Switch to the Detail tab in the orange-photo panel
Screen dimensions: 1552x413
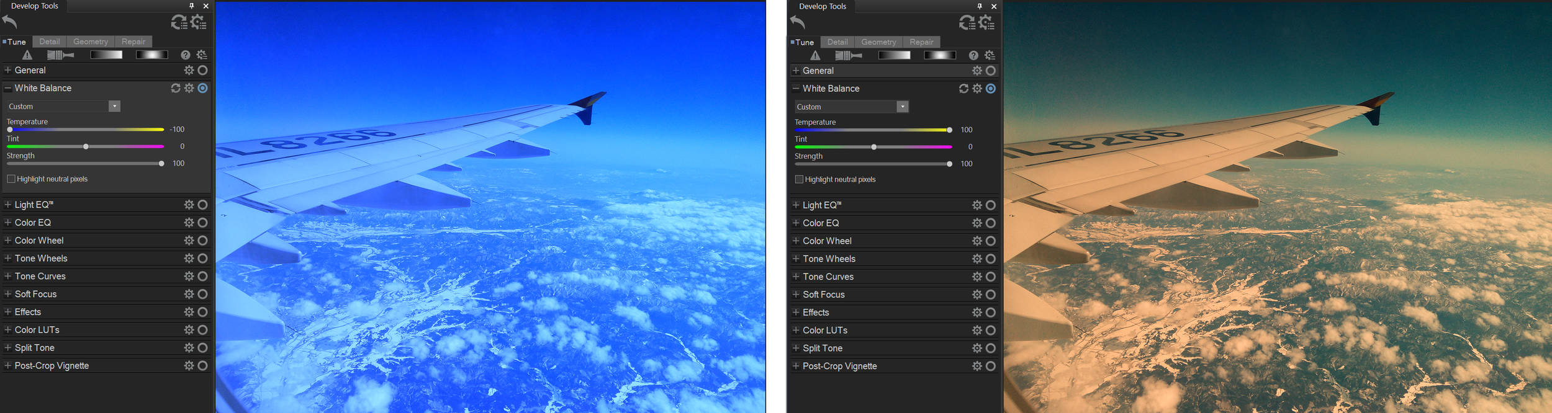[837, 42]
